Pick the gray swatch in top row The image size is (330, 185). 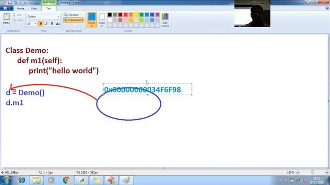click(x=115, y=15)
